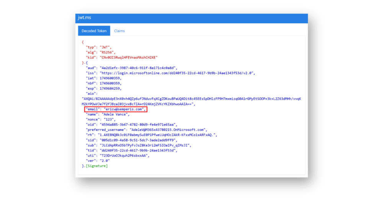The width and height of the screenshot is (392, 200).
Task: Click the kid value CNv0OI3RwqlHFEVnaoMAshCH2XE
Action: point(129,57)
